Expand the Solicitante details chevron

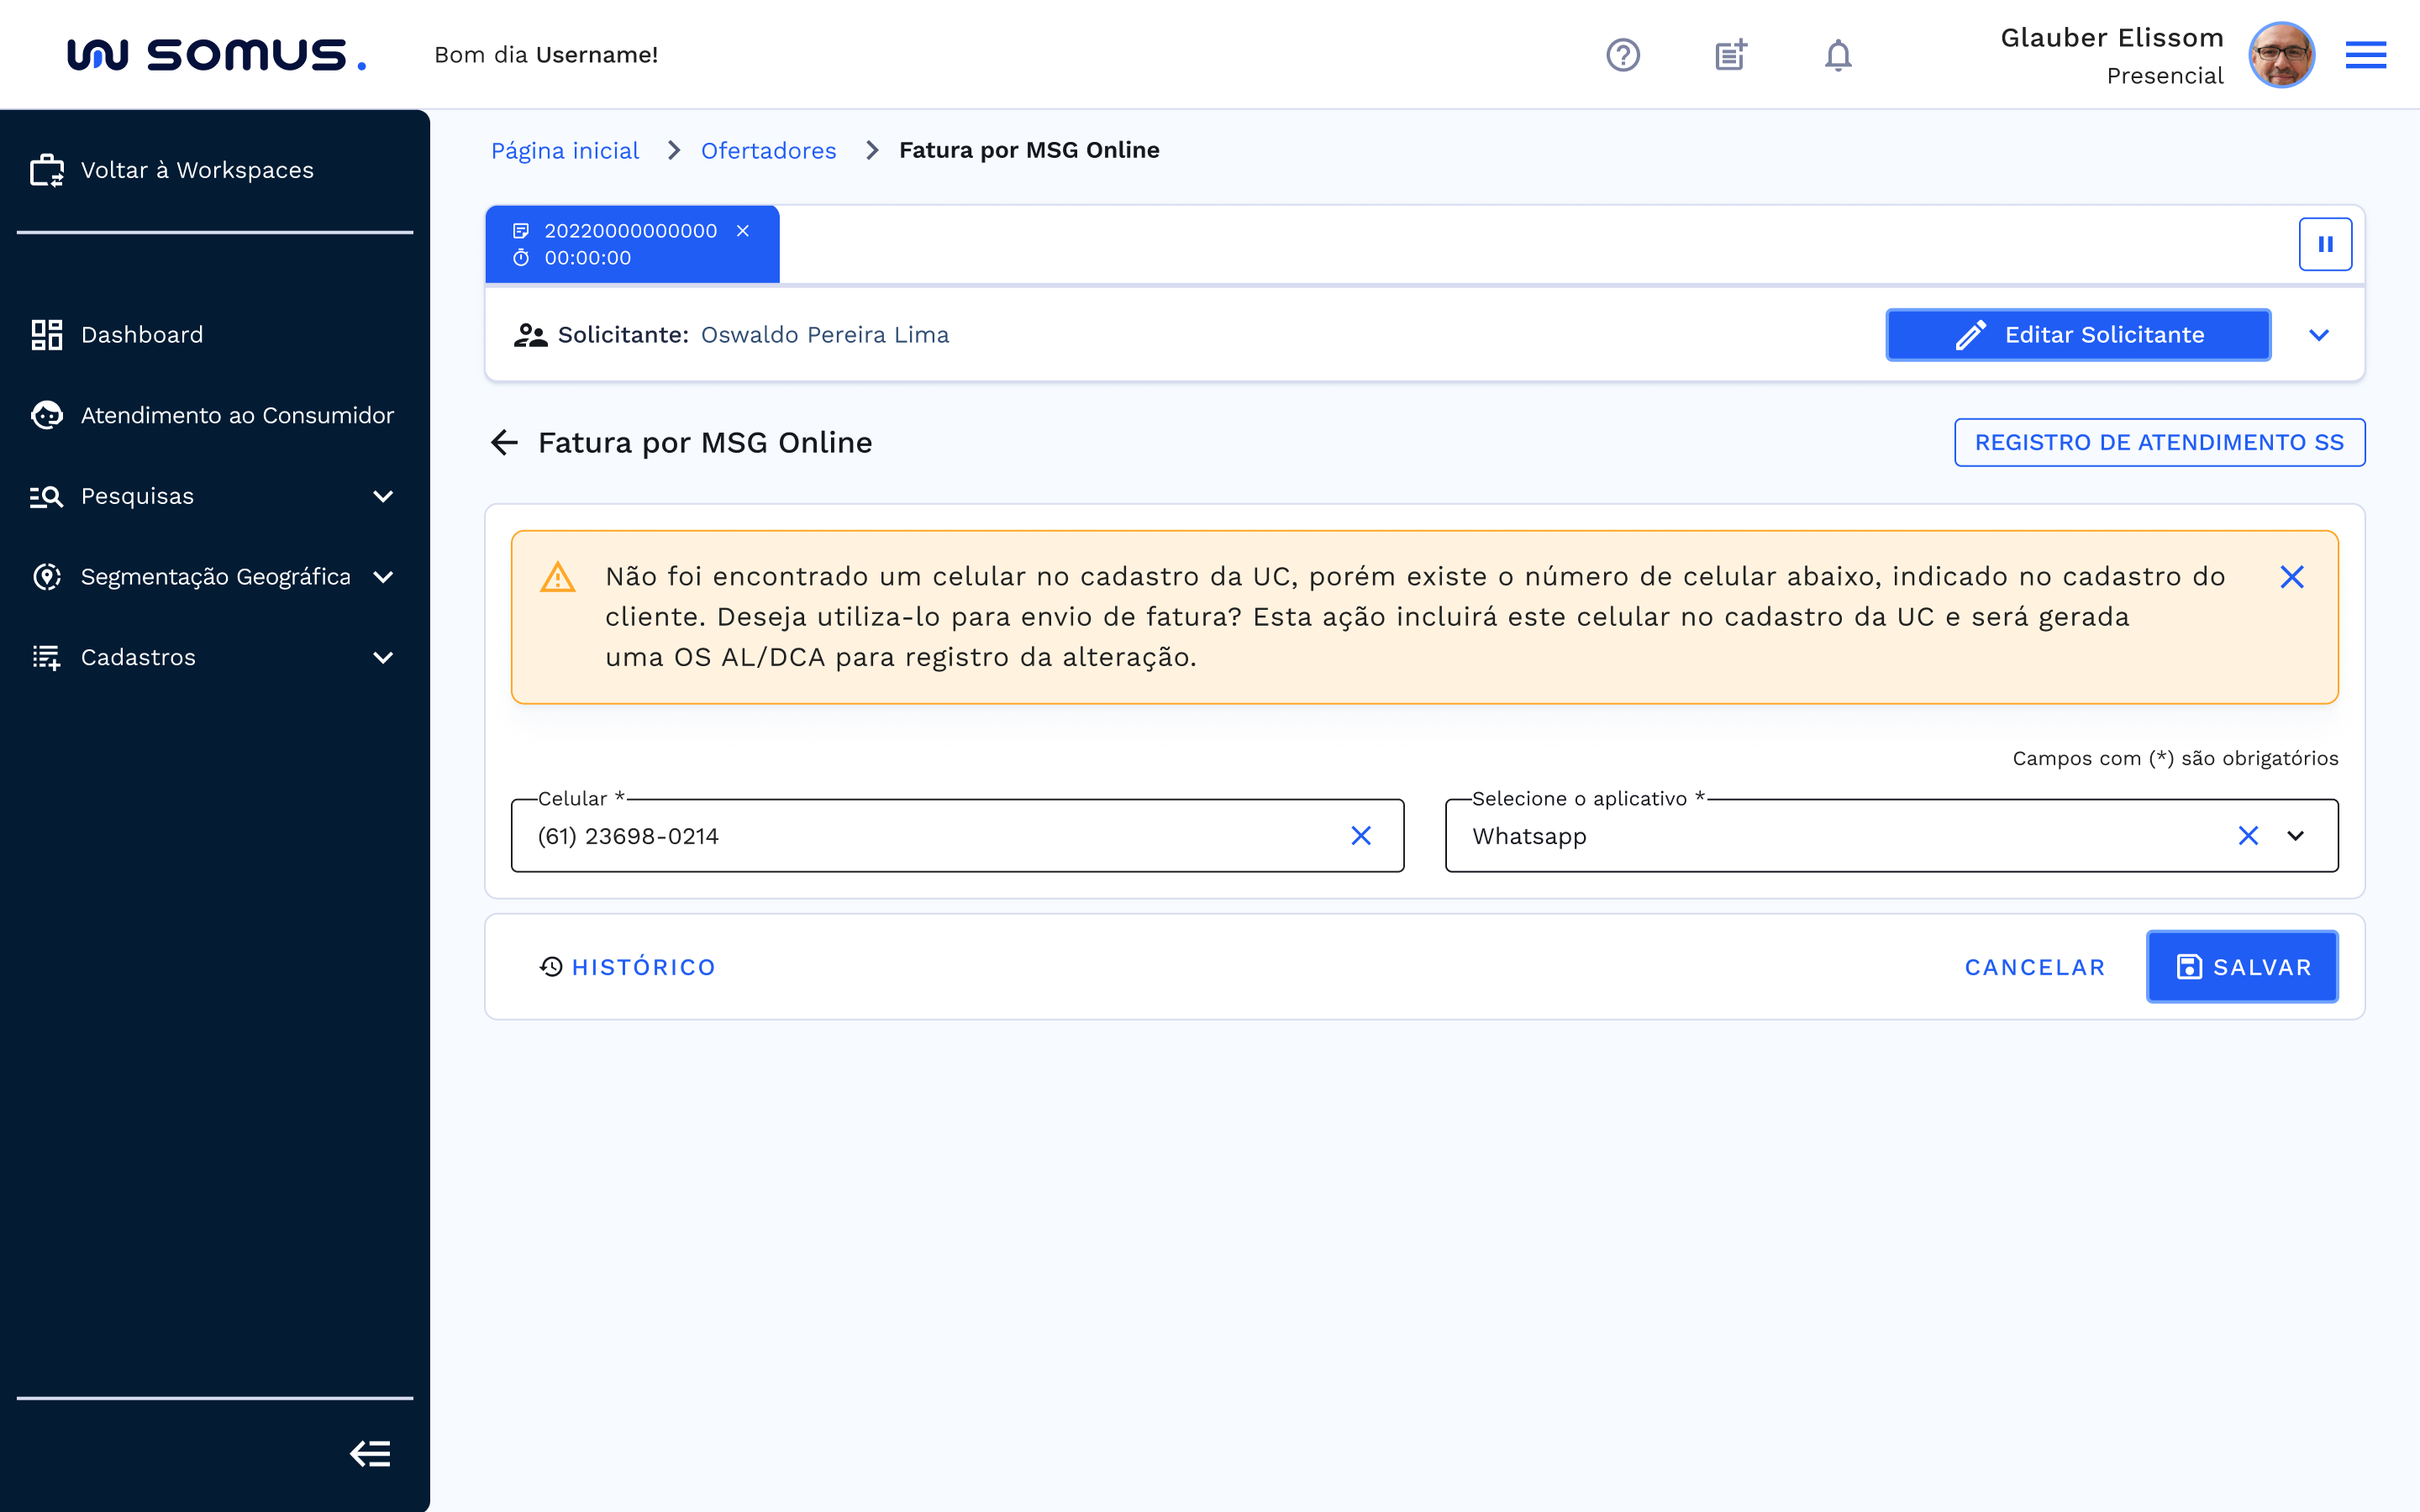point(2321,335)
